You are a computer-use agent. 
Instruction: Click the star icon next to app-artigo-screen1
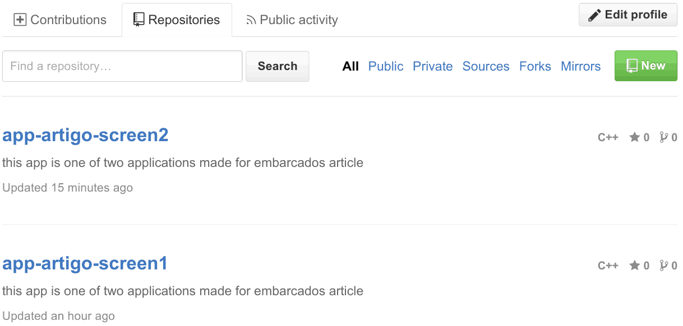click(x=635, y=265)
